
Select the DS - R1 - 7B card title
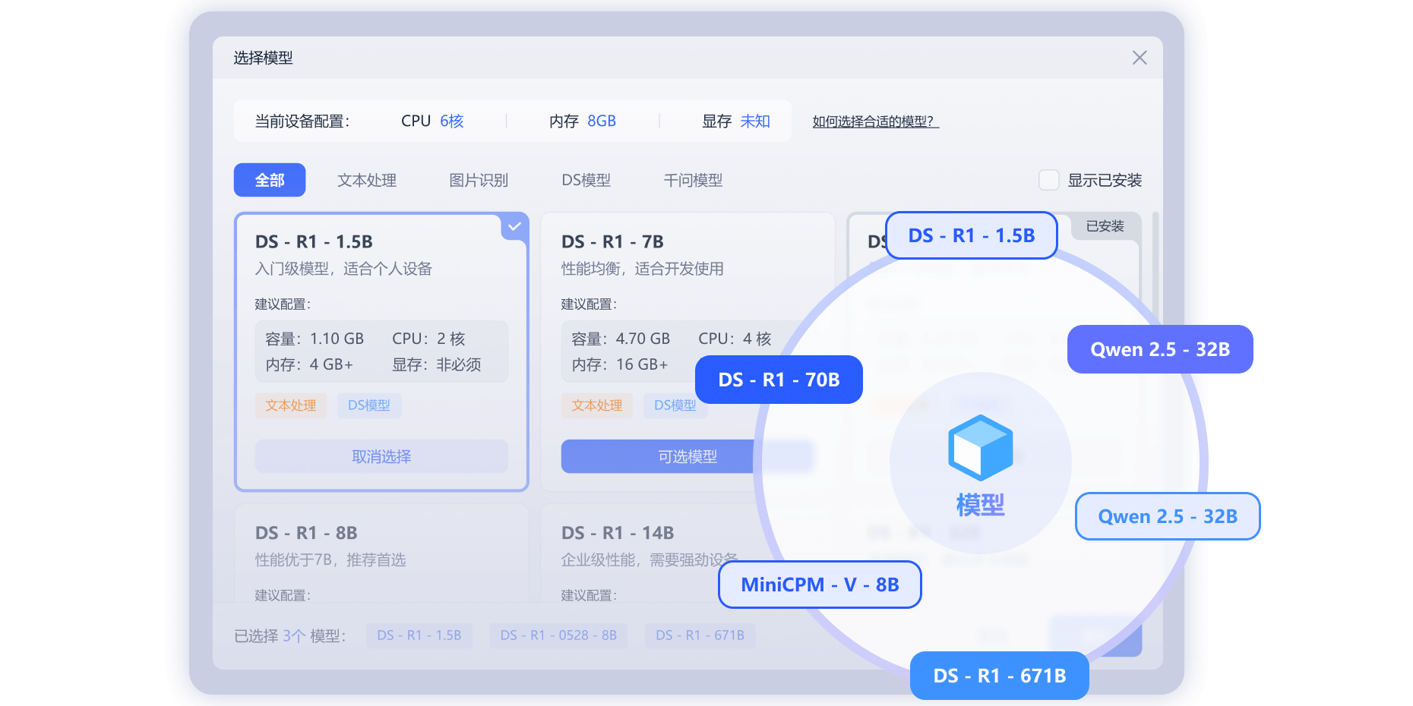coord(612,241)
